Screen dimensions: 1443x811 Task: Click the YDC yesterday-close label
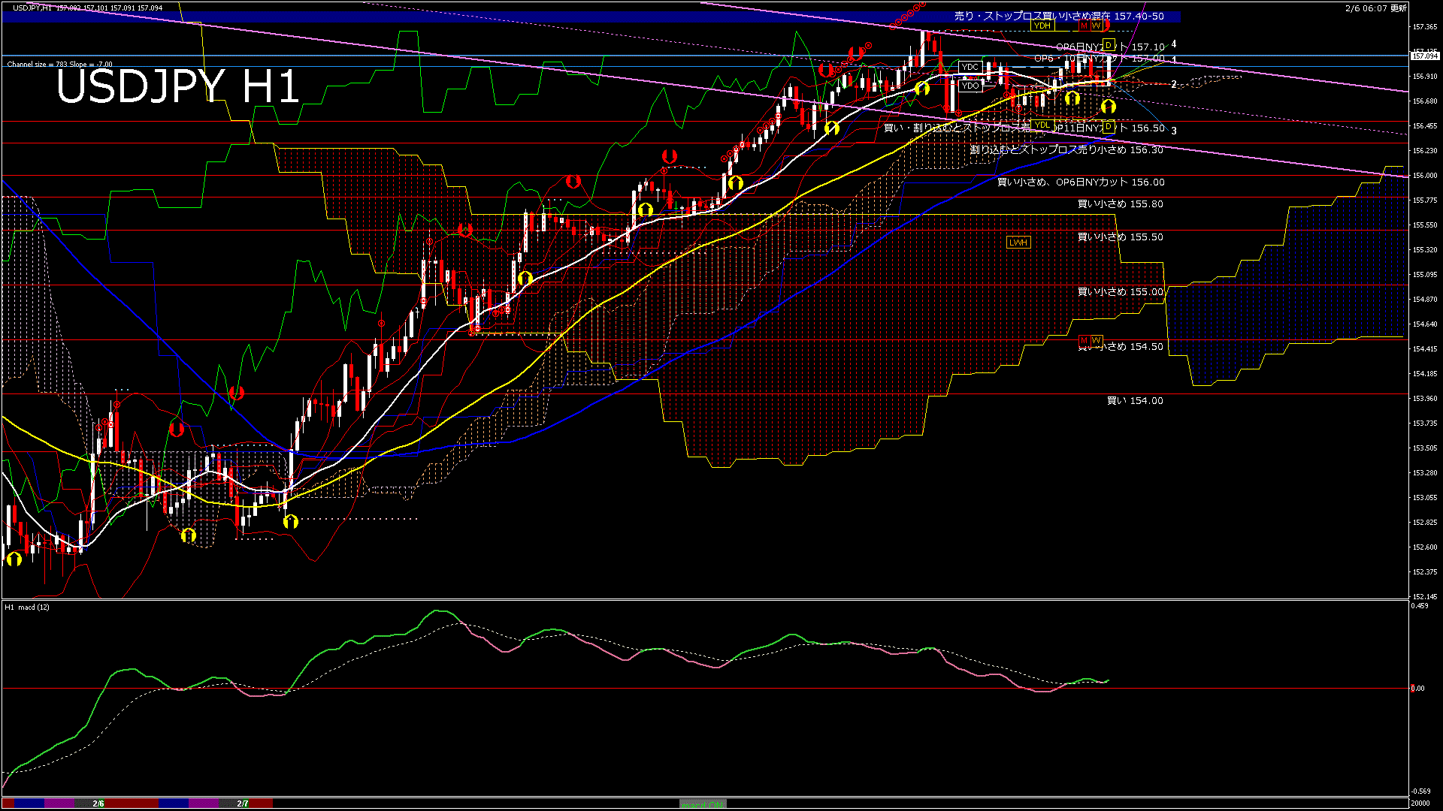[970, 68]
